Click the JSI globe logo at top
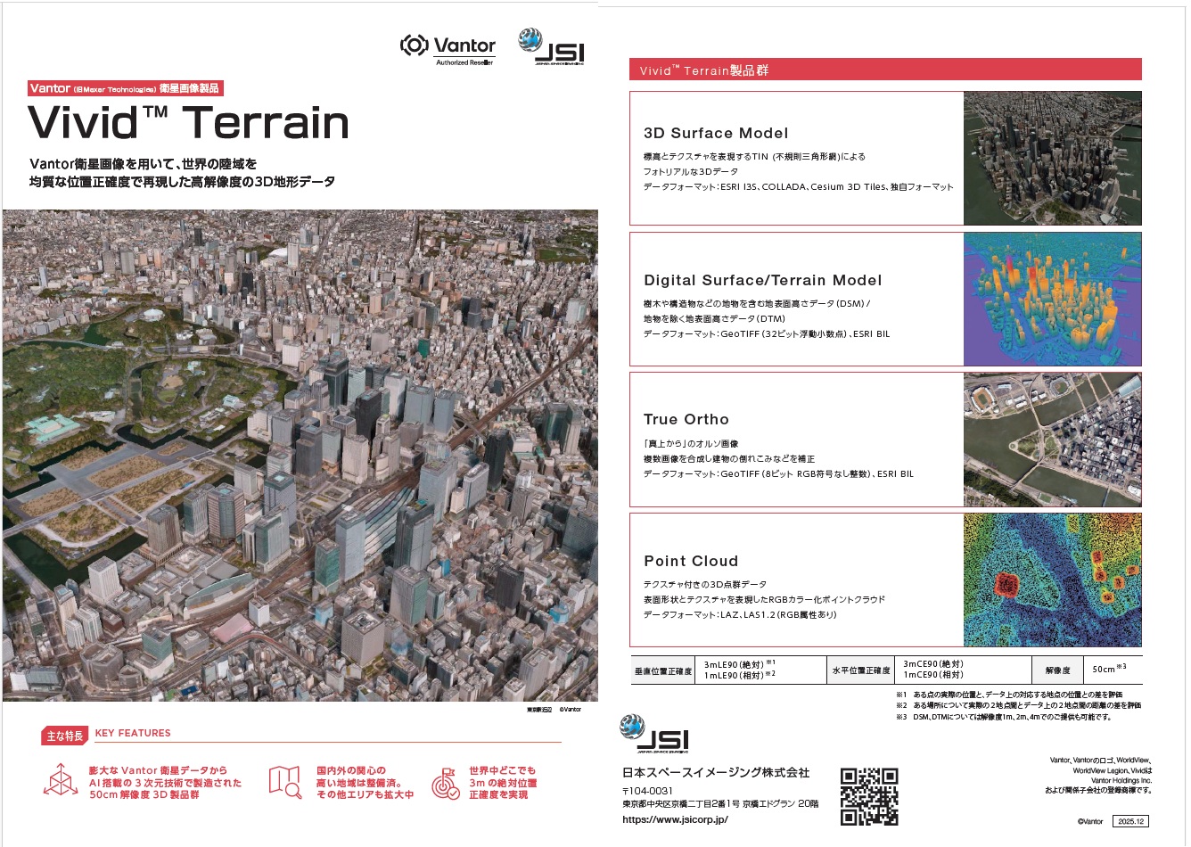This screenshot has width=1191, height=847. tap(551, 47)
